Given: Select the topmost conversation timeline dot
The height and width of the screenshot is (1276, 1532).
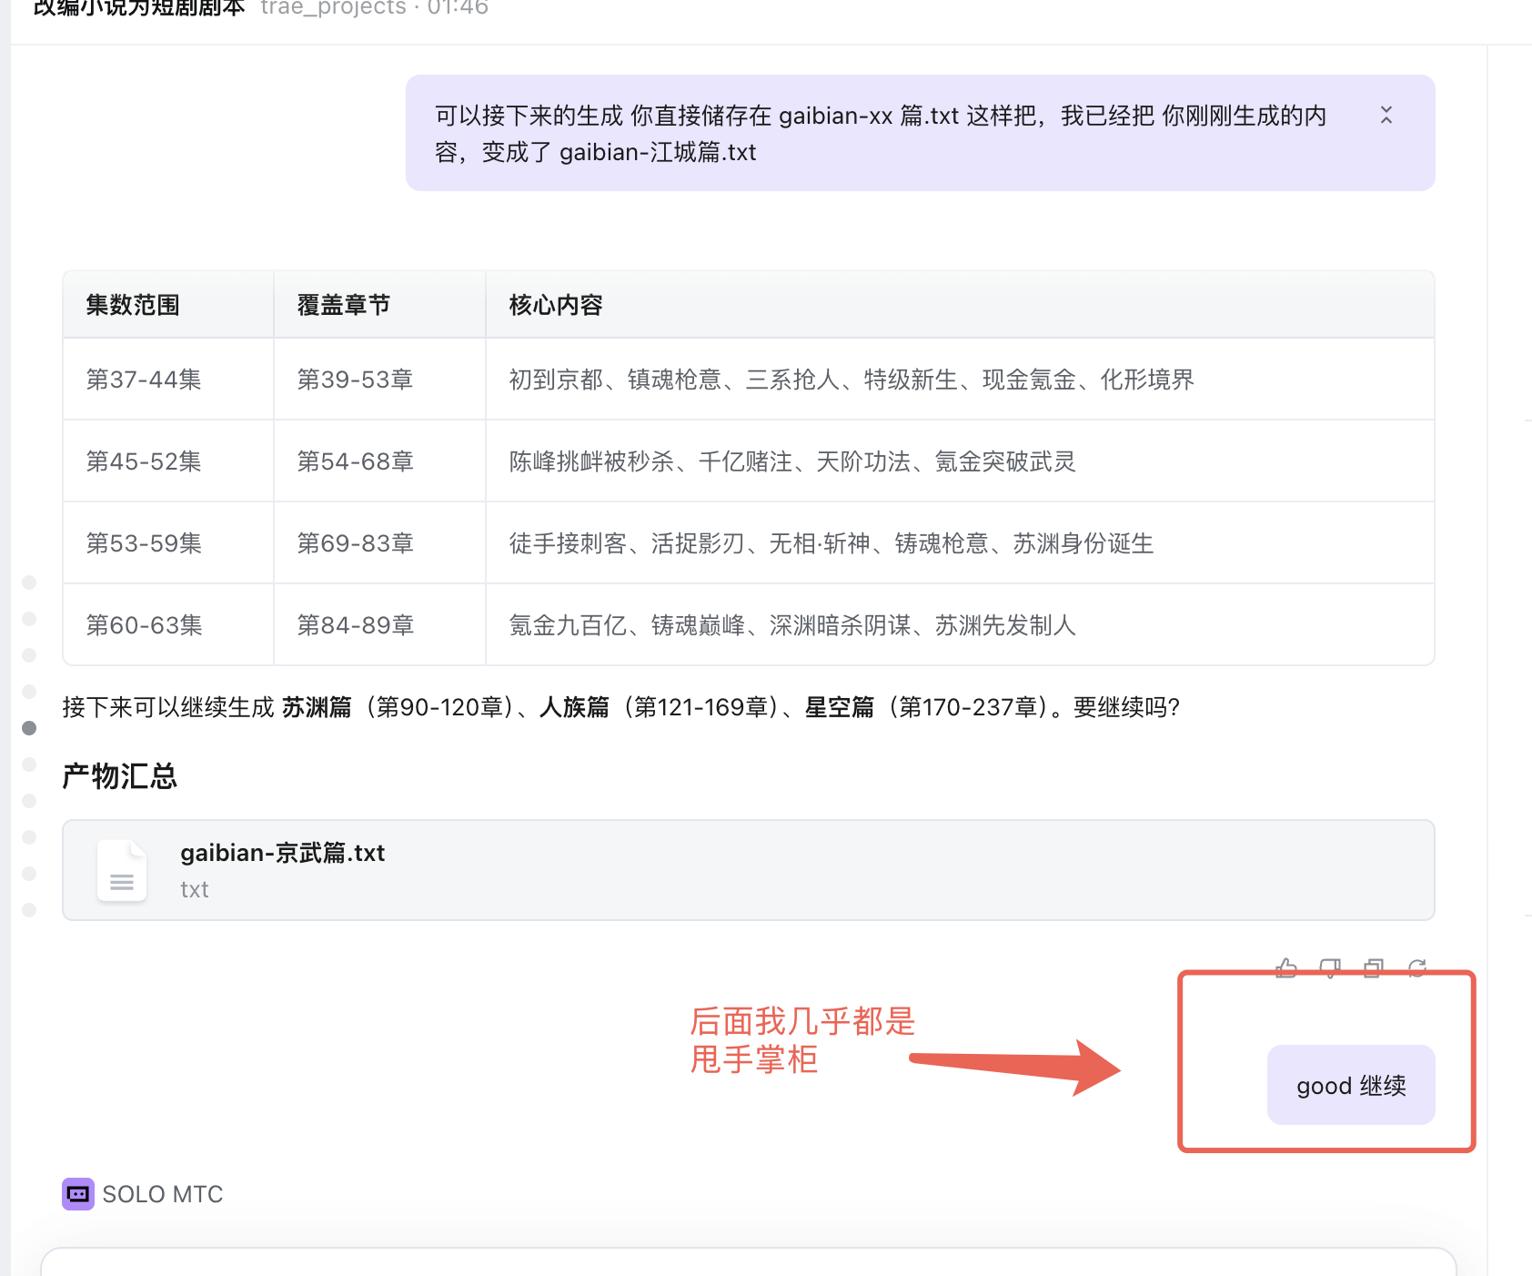Looking at the screenshot, I should click(x=29, y=582).
